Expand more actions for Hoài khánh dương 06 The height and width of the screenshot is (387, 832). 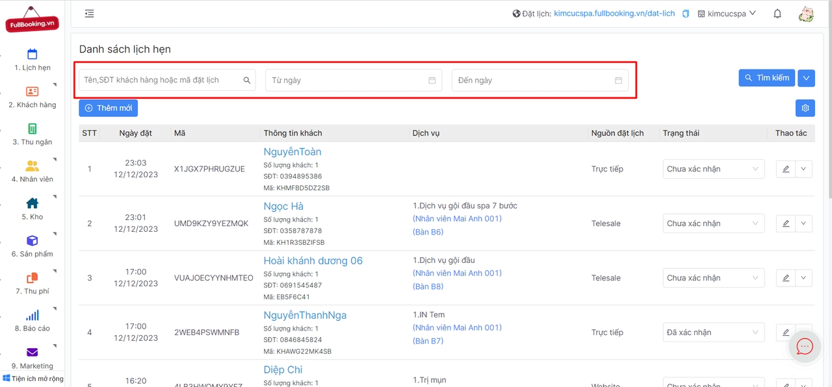click(803, 278)
